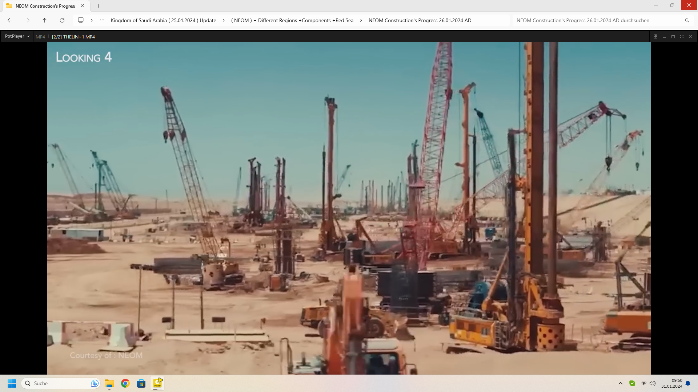The width and height of the screenshot is (698, 392).
Task: Launch Google Chrome from taskbar
Action: [125, 383]
